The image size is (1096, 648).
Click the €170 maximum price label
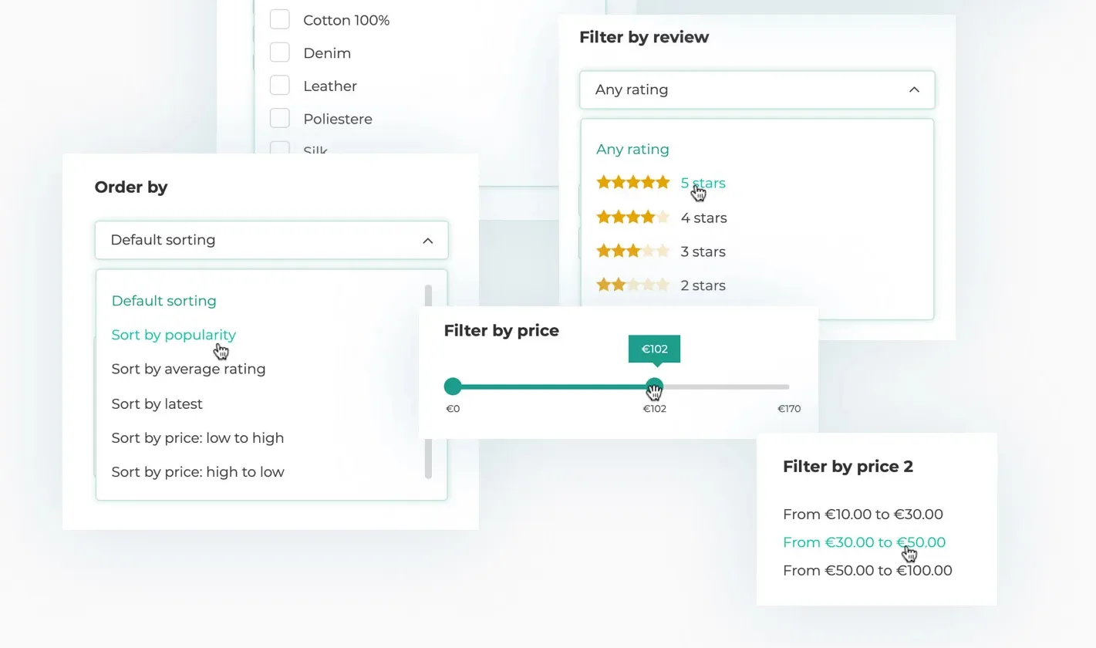[789, 409]
